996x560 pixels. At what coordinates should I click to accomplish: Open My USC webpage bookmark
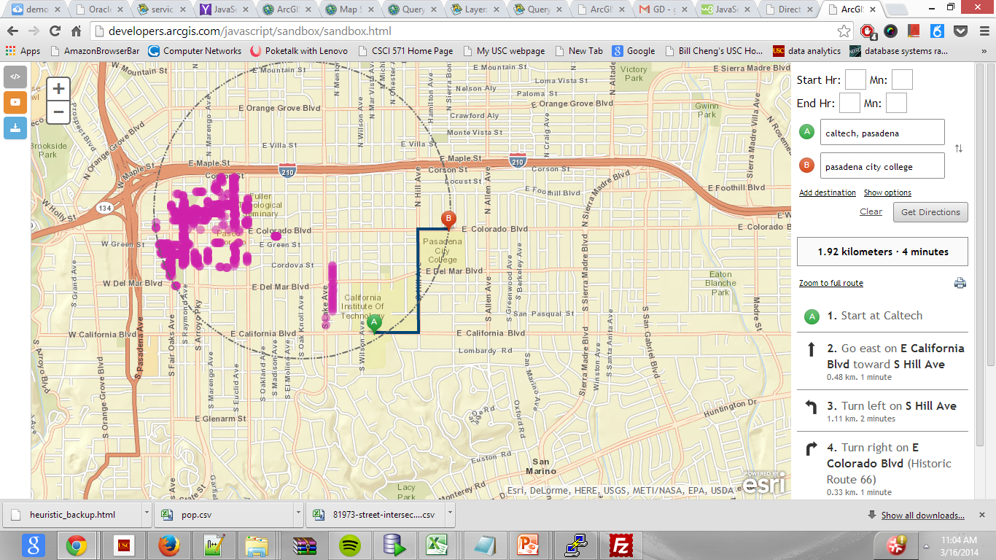(503, 51)
